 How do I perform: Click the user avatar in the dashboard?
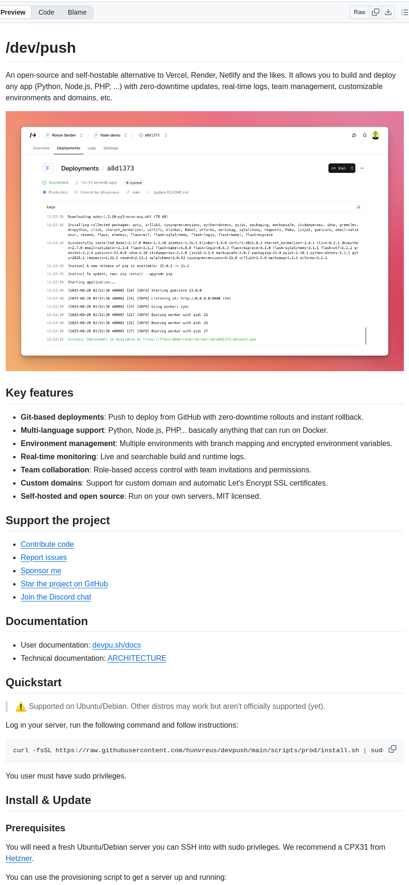coord(375,135)
